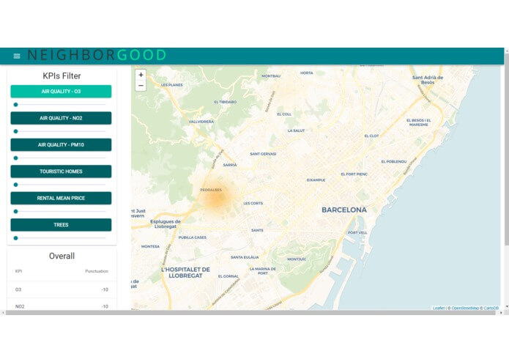
Task: Click the Trees slider handle
Action: click(x=15, y=237)
